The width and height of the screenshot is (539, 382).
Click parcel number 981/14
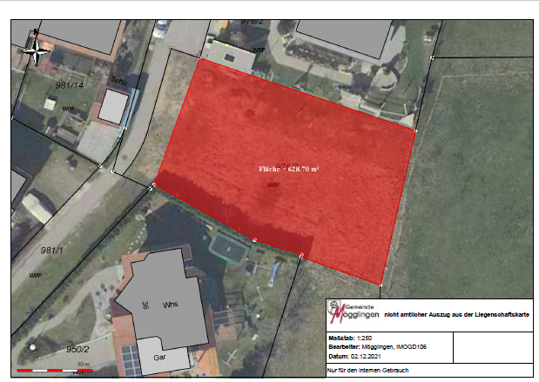point(69,85)
